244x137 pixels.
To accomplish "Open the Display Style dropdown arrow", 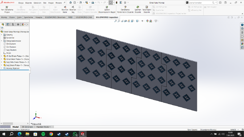I will point(140,21).
